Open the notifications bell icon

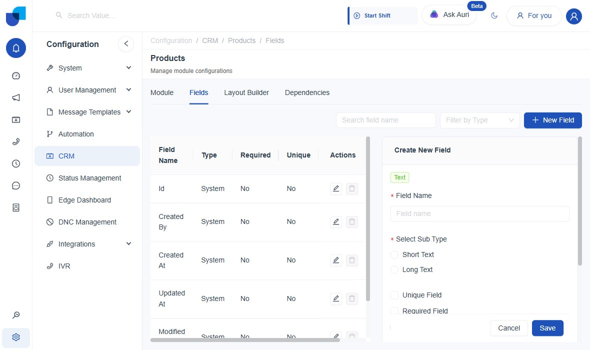click(16, 48)
